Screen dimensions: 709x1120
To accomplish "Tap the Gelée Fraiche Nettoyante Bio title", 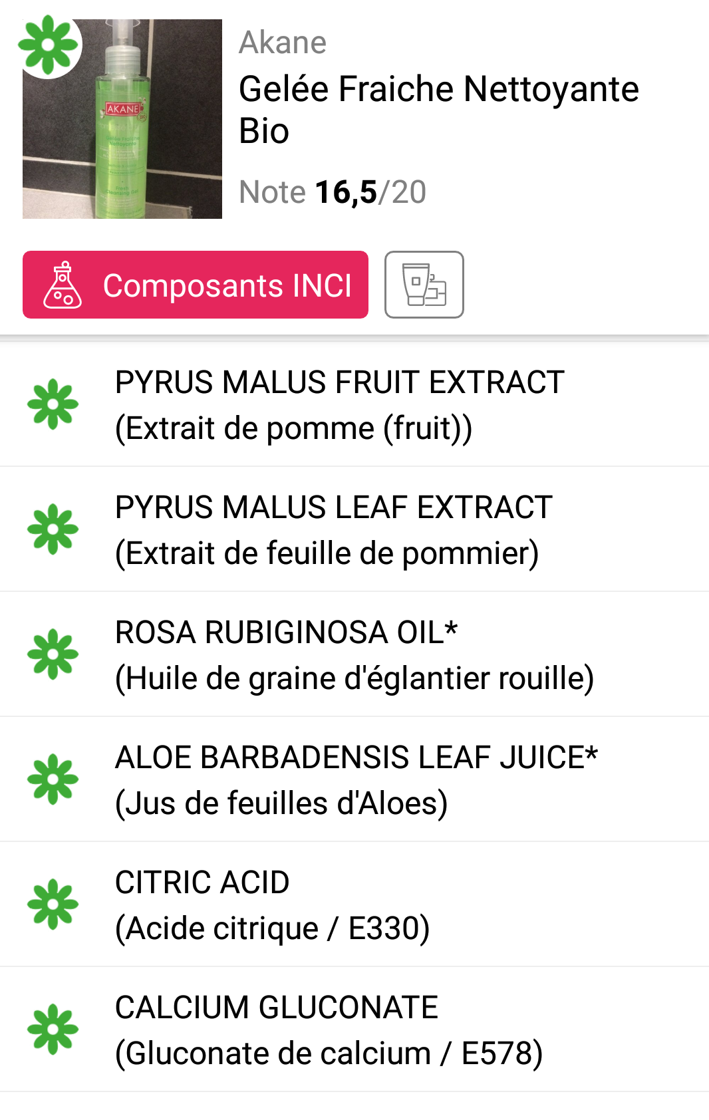I will click(438, 109).
